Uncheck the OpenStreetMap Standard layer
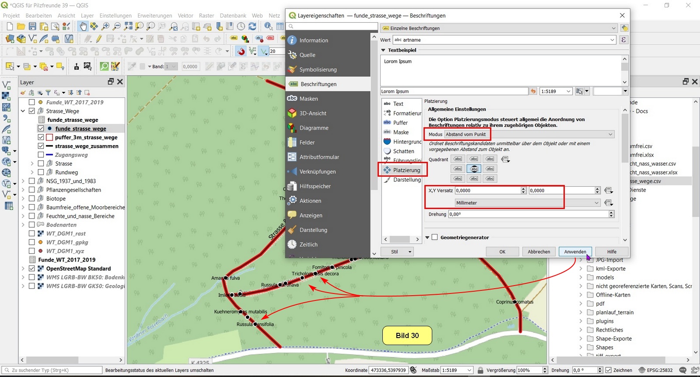This screenshot has width=700, height=377. (32, 269)
